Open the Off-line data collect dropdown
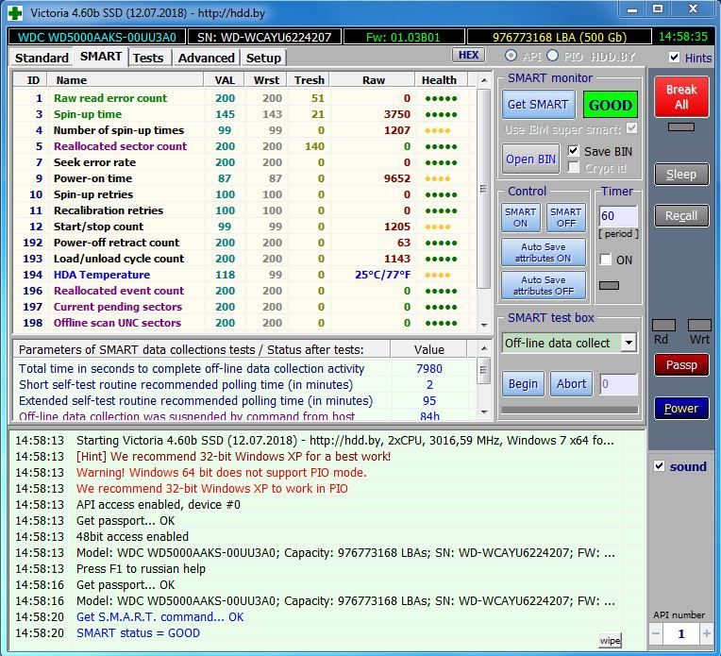The height and width of the screenshot is (656, 721). pyautogui.click(x=629, y=343)
